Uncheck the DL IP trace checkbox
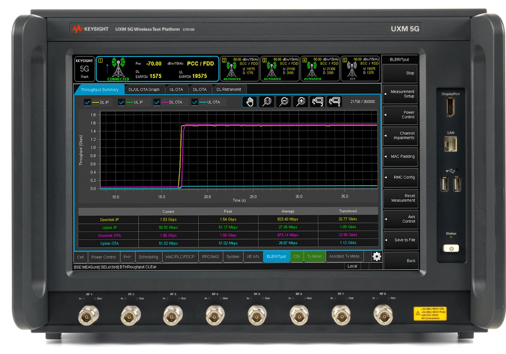Screen dimensions: 506x354 pyautogui.click(x=87, y=102)
